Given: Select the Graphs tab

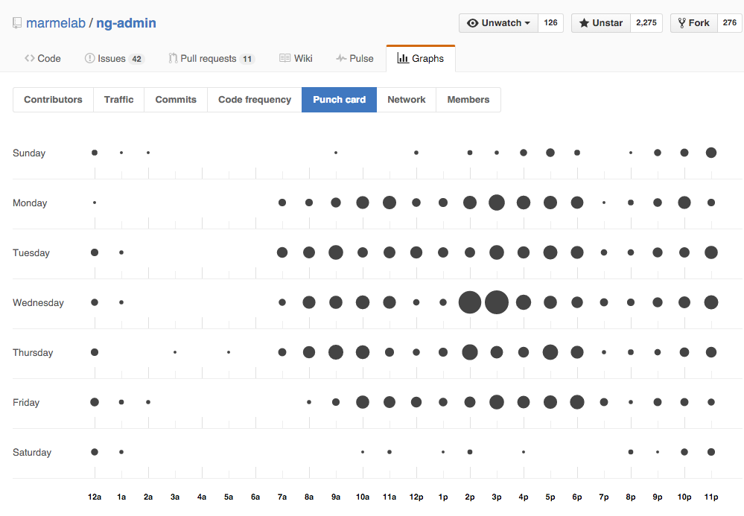Looking at the screenshot, I should [421, 58].
